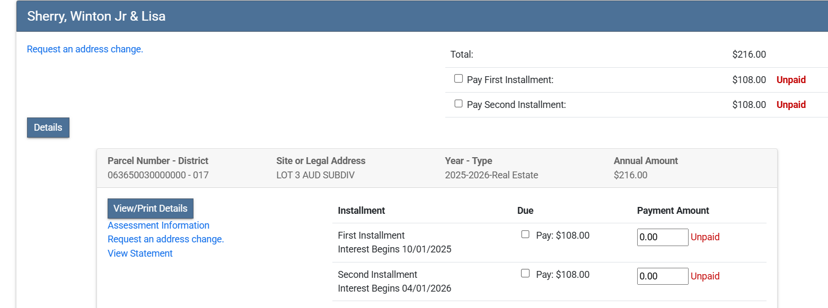Select parcel number 063650030000000 - 017
Viewport: 828px width, 308px height.
click(158, 175)
